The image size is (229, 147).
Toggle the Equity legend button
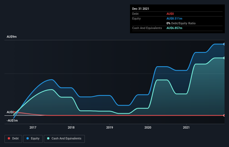pyautogui.click(x=33, y=139)
